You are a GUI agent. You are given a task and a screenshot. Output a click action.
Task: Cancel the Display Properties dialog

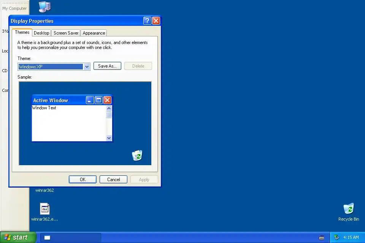tap(113, 180)
